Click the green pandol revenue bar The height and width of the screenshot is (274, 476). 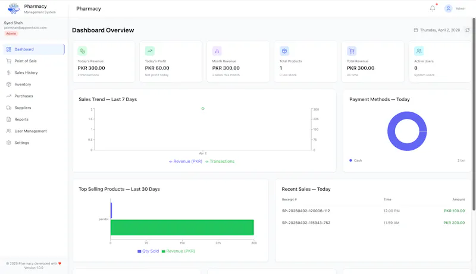(x=182, y=227)
